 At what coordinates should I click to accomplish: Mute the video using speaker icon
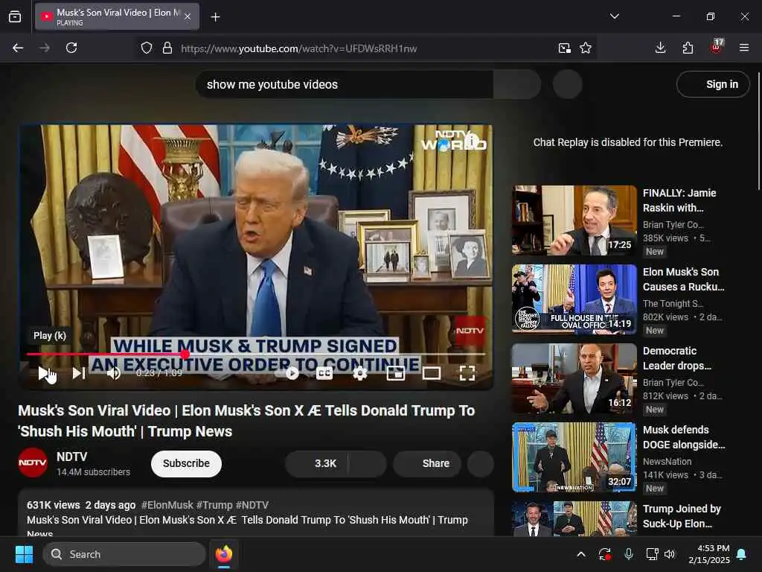pyautogui.click(x=114, y=373)
